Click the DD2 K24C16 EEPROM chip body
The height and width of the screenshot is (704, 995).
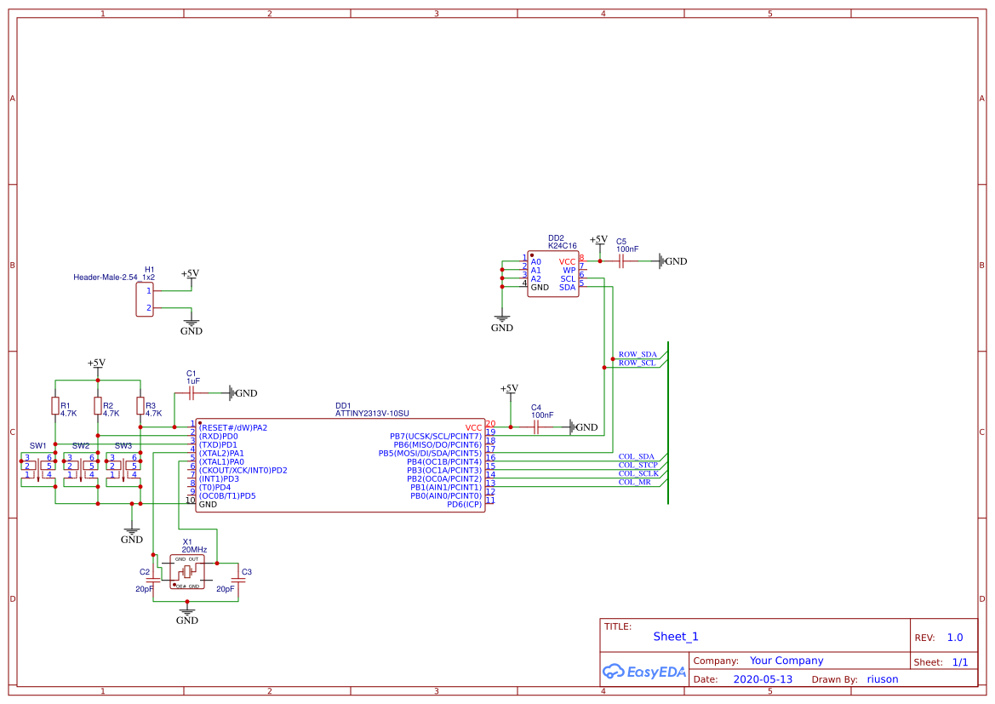coord(552,275)
